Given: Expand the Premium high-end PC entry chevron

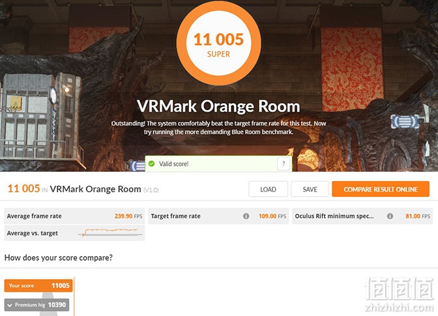Looking at the screenshot, I should click(x=10, y=305).
